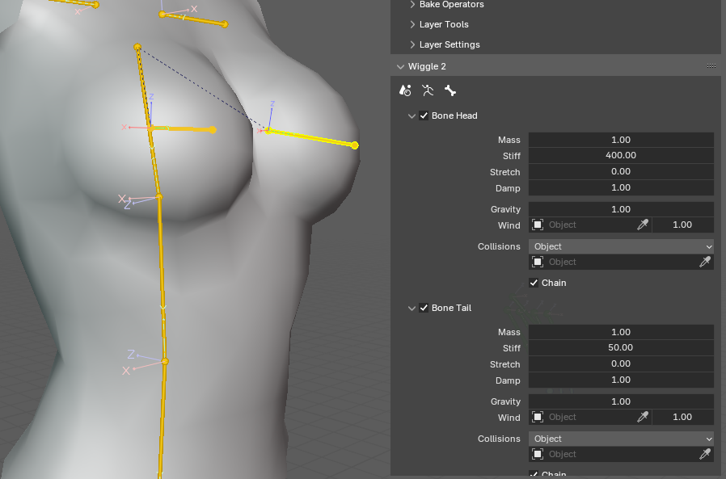Click Bone Tail Stiff 50.00 field
The image size is (726, 479).
621,347
